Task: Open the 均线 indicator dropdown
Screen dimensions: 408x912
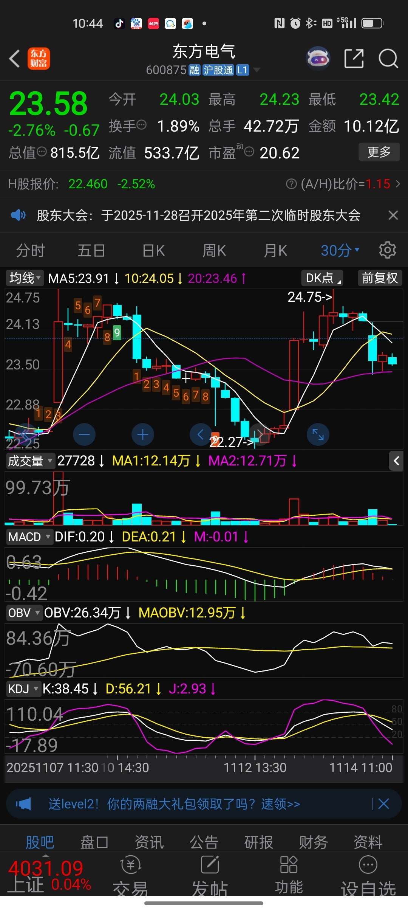Action: coord(25,278)
